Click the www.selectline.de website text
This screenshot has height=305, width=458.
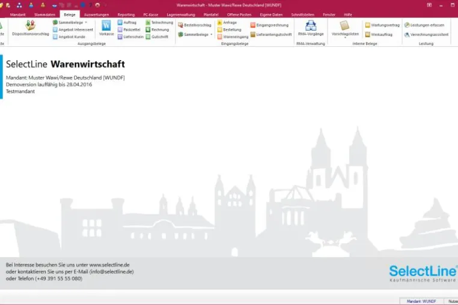coord(109,265)
